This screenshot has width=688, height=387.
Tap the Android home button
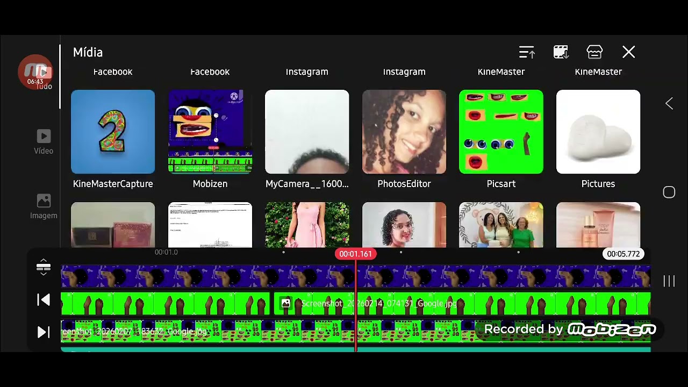(x=669, y=192)
